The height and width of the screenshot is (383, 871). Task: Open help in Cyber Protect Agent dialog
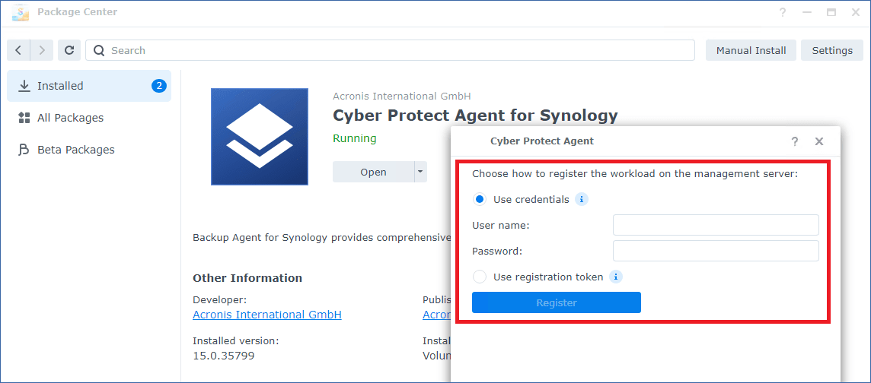795,141
